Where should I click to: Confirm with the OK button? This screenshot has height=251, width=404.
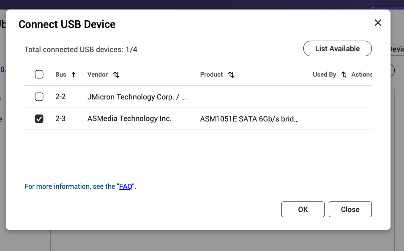(303, 210)
